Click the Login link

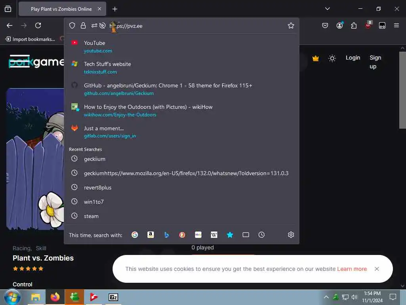[353, 58]
